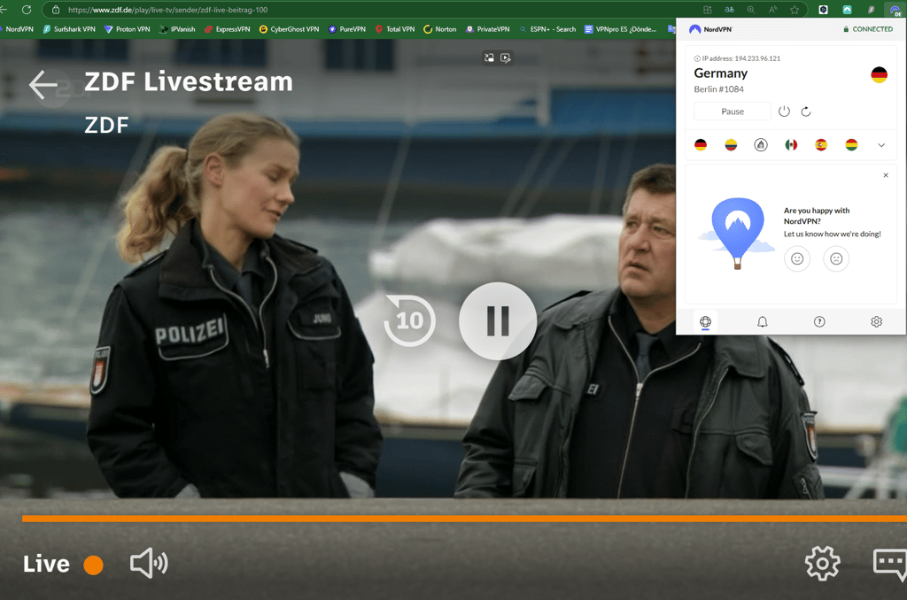Open the NordVPN notifications bell tab
Viewport: 907px width, 600px height.
[x=763, y=322]
